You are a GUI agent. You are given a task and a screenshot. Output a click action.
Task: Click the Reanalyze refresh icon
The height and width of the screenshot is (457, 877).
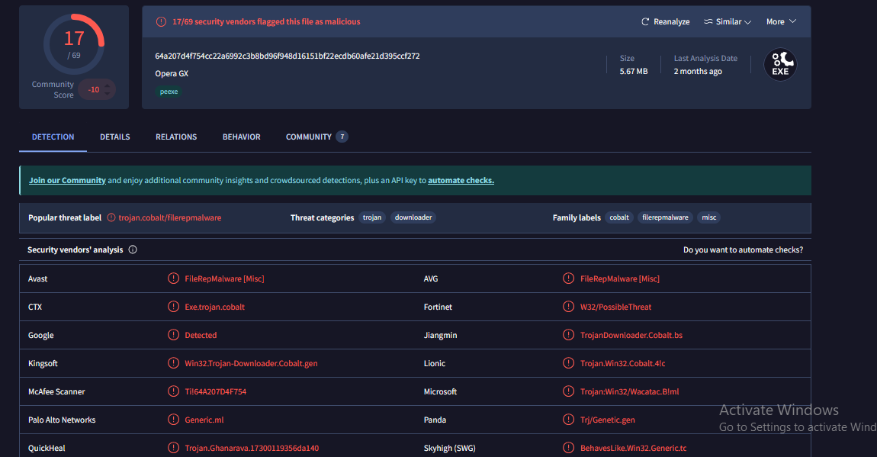click(645, 22)
